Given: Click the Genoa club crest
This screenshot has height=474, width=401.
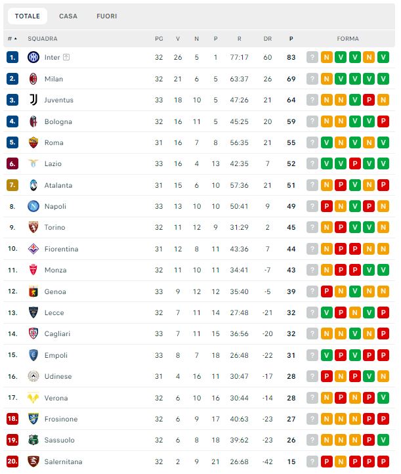Looking at the screenshot, I should coord(33,291).
